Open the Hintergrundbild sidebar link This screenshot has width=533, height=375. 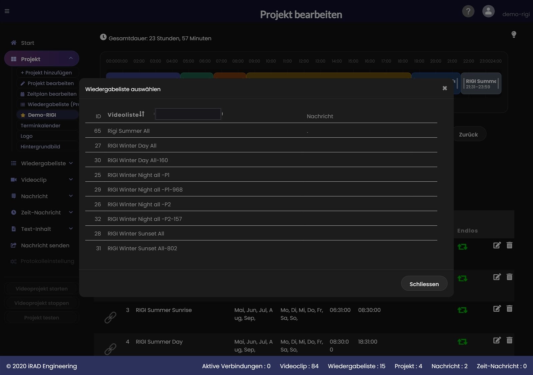[x=40, y=146]
